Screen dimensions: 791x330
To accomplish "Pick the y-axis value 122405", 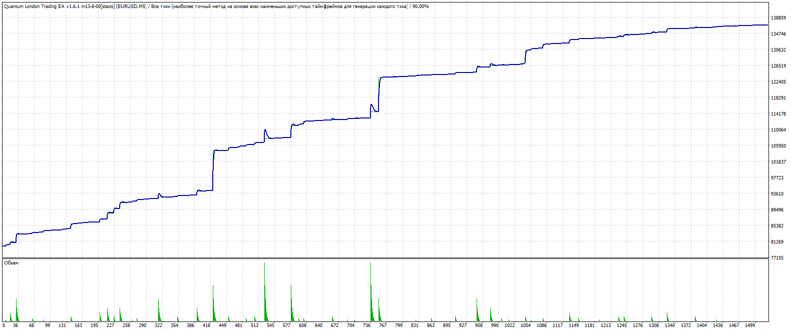I will click(x=778, y=82).
